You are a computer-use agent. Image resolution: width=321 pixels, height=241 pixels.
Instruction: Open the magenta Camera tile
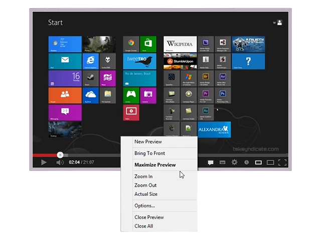click(x=148, y=95)
